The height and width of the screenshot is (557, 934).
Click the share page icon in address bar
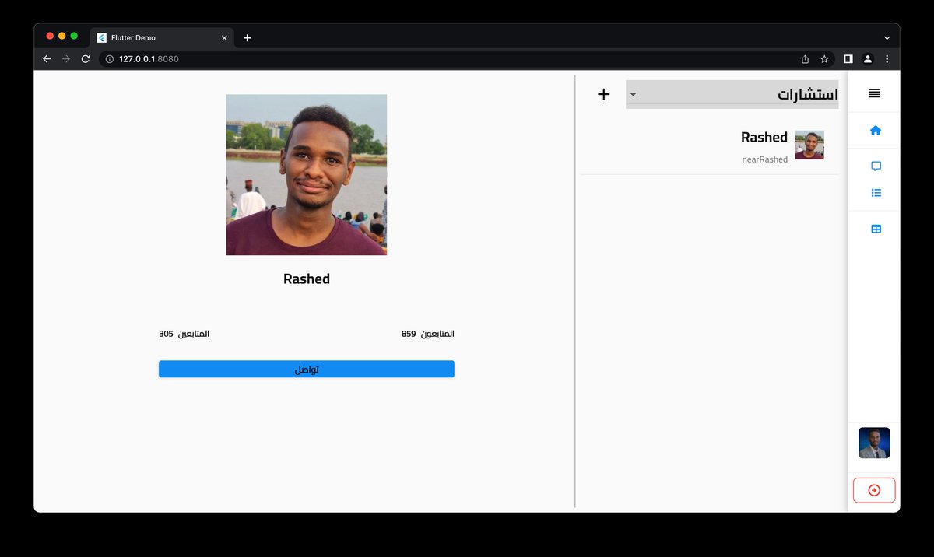805,59
